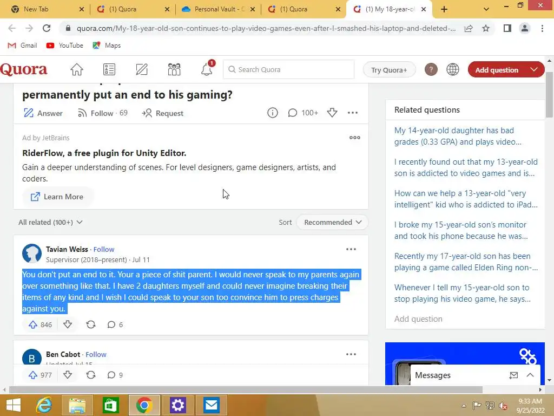Image resolution: width=554 pixels, height=416 pixels.
Task: Click the horizontal page scrollbar
Action: [246, 389]
